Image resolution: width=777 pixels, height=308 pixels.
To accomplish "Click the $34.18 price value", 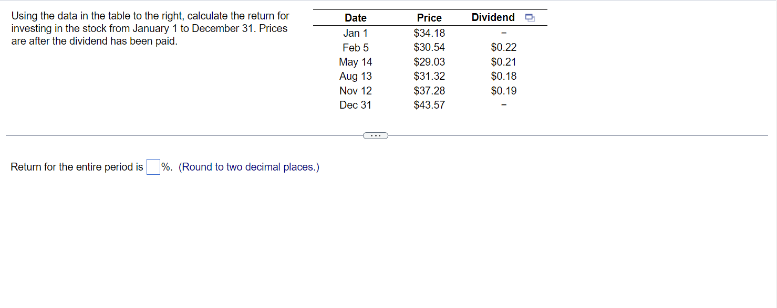I will point(429,33).
